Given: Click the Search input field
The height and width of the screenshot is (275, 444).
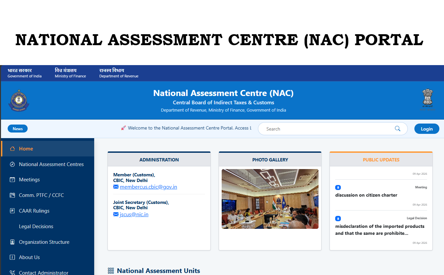Looking at the screenshot, I should [333, 129].
